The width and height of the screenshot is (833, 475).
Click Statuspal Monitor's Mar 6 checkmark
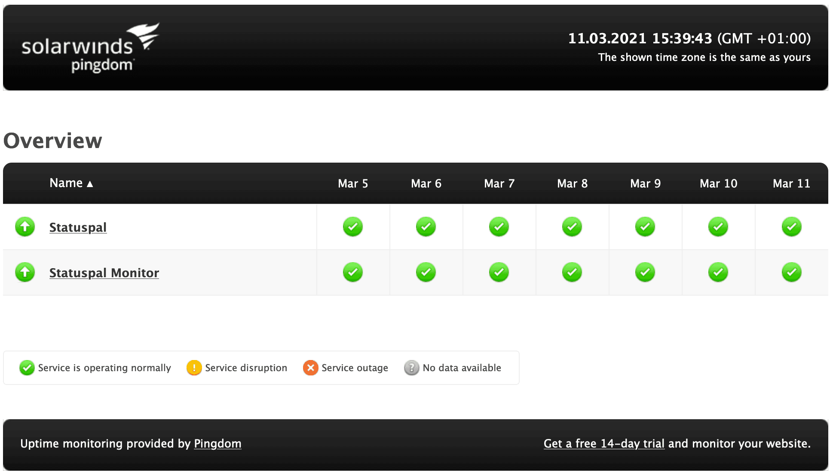(x=426, y=272)
